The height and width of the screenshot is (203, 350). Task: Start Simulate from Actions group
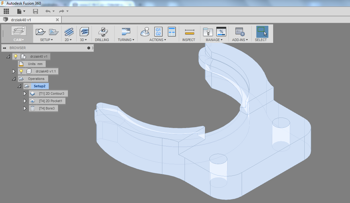pyautogui.click(x=145, y=32)
